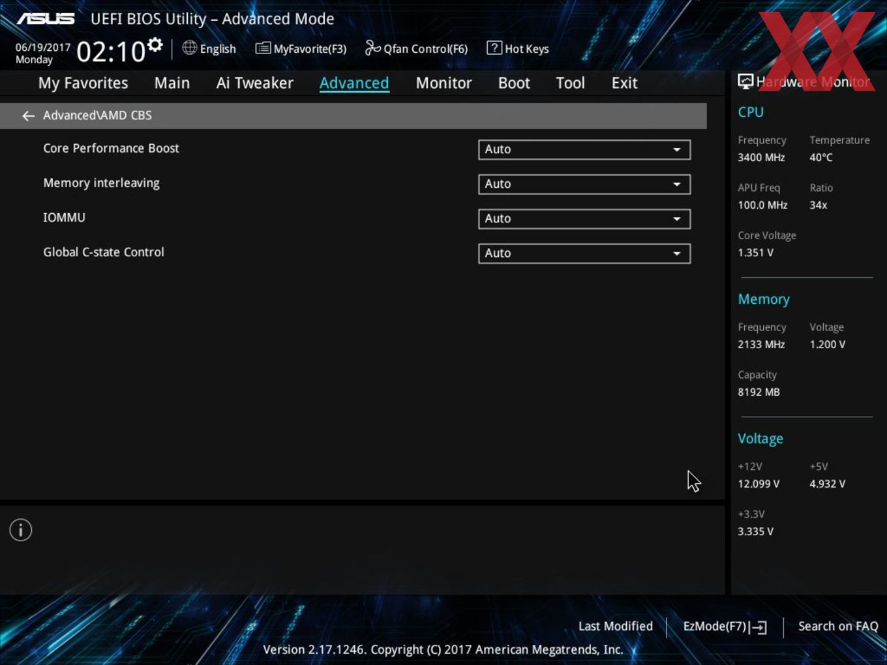Click the +3.3V reading 3.335 V
This screenshot has width=887, height=665.
pos(755,531)
